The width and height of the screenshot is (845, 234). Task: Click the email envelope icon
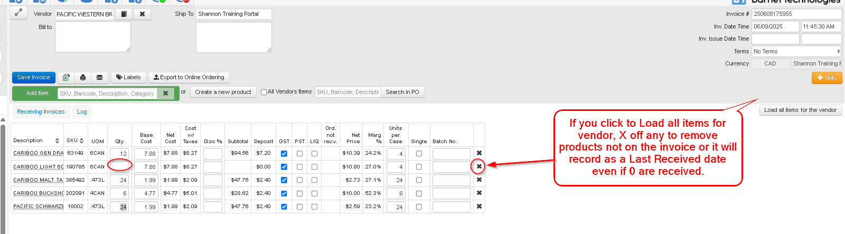click(x=99, y=78)
